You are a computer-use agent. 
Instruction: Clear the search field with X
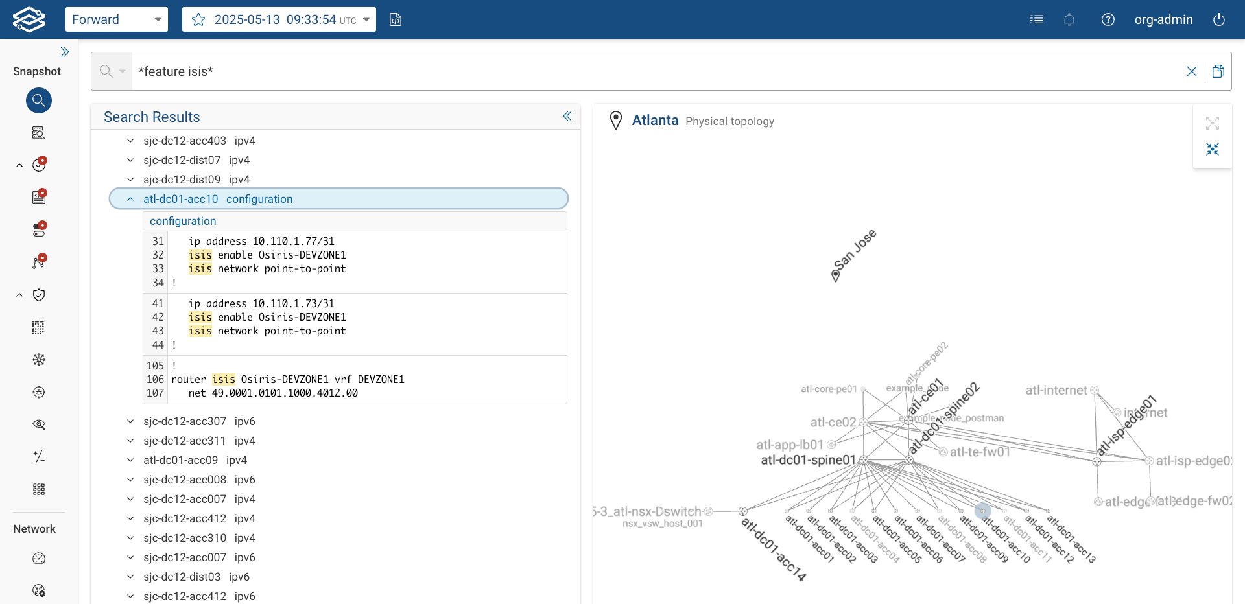pos(1192,71)
